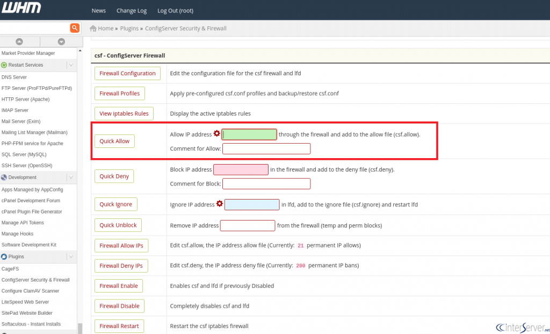The image size is (550, 334).
Task: Click ConfigServer Security & Firewall breadcrumb
Action: click(186, 29)
